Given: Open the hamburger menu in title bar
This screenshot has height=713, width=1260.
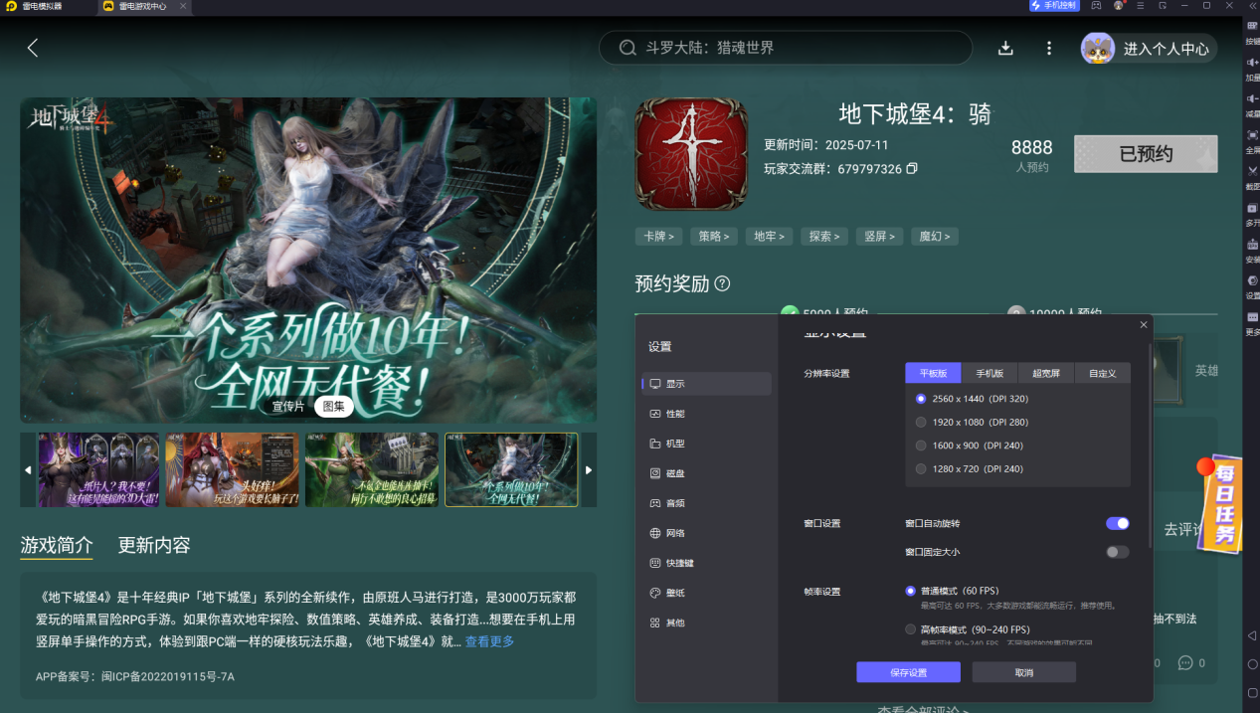Looking at the screenshot, I should pos(1141,6).
